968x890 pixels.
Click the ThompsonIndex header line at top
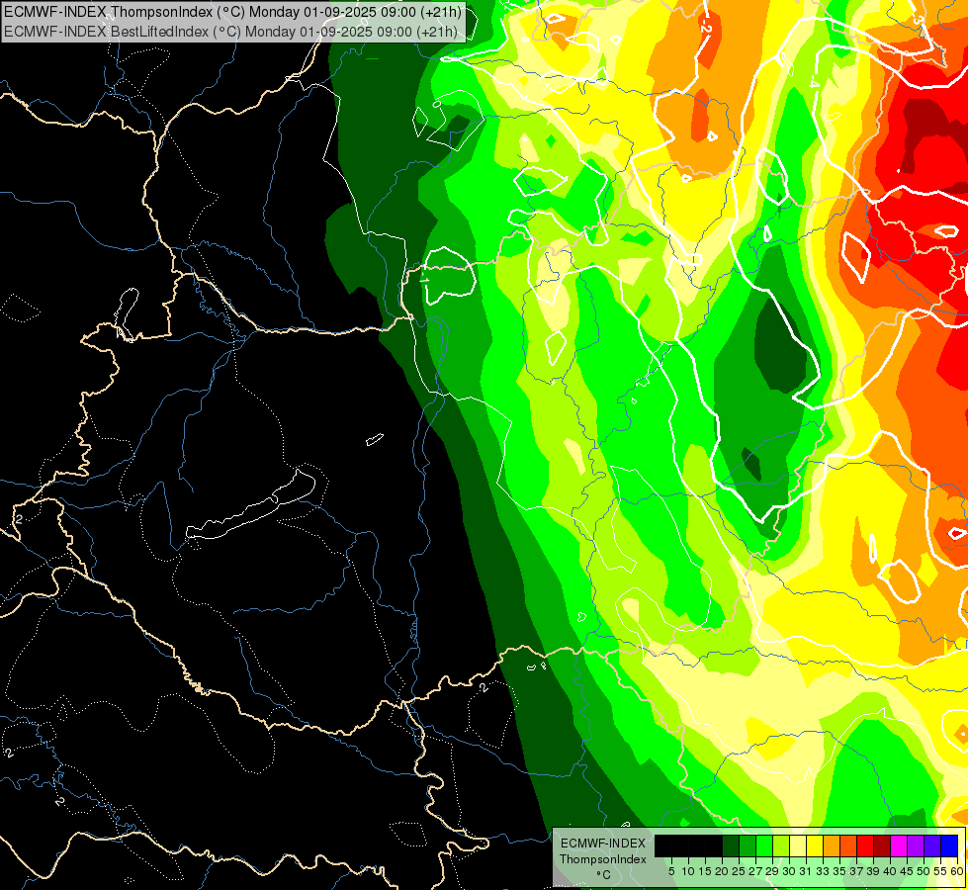tap(233, 12)
